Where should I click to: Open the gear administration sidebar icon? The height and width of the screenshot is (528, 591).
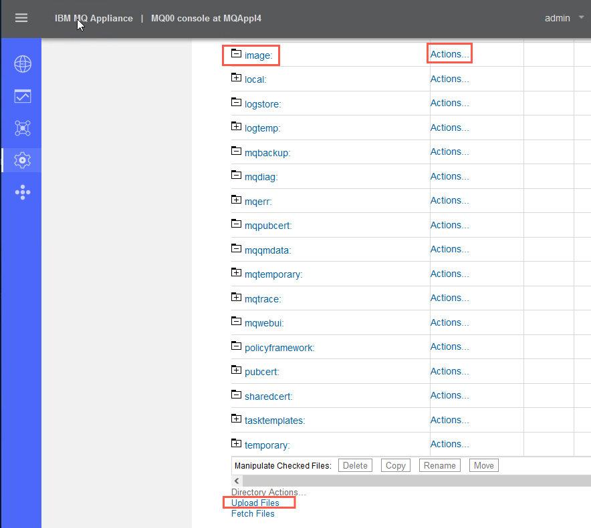pos(23,160)
